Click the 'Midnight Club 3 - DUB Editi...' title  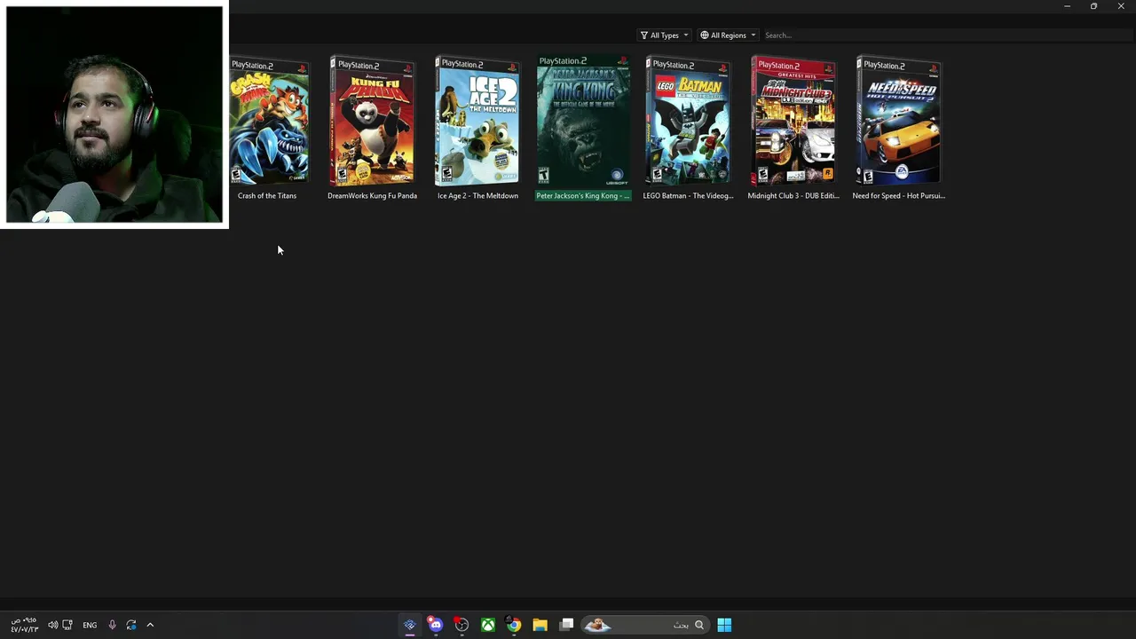(x=793, y=195)
